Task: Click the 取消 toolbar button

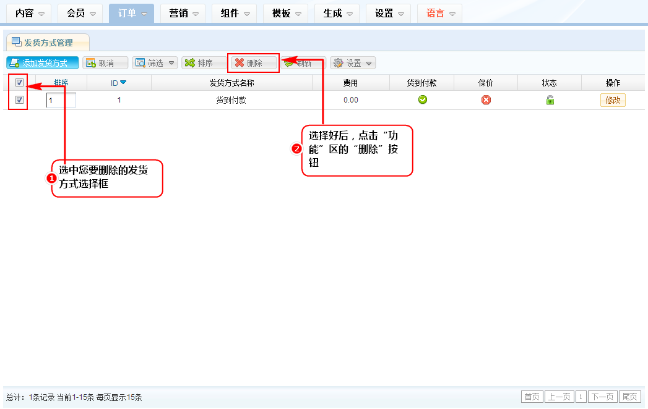Action: [x=105, y=63]
